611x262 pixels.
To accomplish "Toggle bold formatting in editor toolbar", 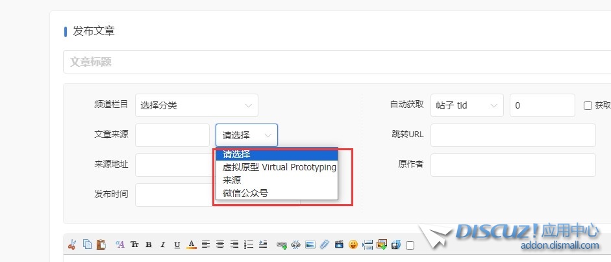I will 149,245.
